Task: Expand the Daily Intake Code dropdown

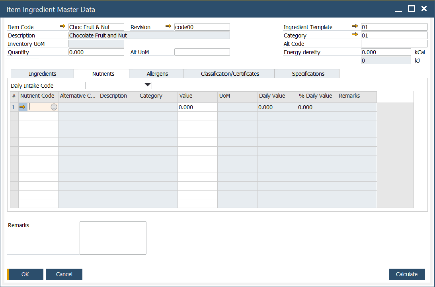Action: (x=148, y=85)
